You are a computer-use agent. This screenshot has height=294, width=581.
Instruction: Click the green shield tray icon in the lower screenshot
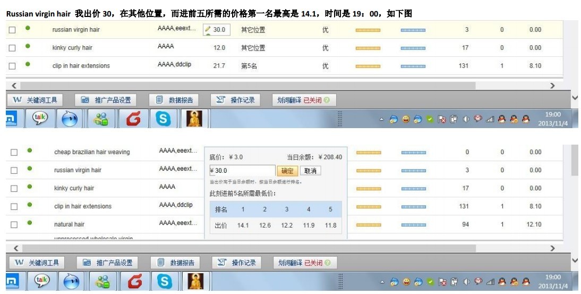[x=430, y=282]
